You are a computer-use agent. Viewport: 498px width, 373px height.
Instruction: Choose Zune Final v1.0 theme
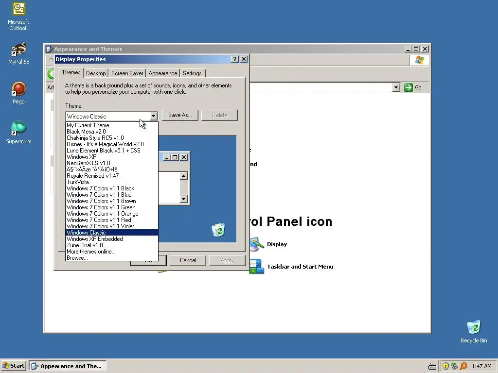pos(112,245)
